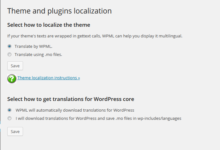The width and height of the screenshot is (220, 150).
Task: Choose the "Translate using .mo files" radio button
Action: click(9, 54)
